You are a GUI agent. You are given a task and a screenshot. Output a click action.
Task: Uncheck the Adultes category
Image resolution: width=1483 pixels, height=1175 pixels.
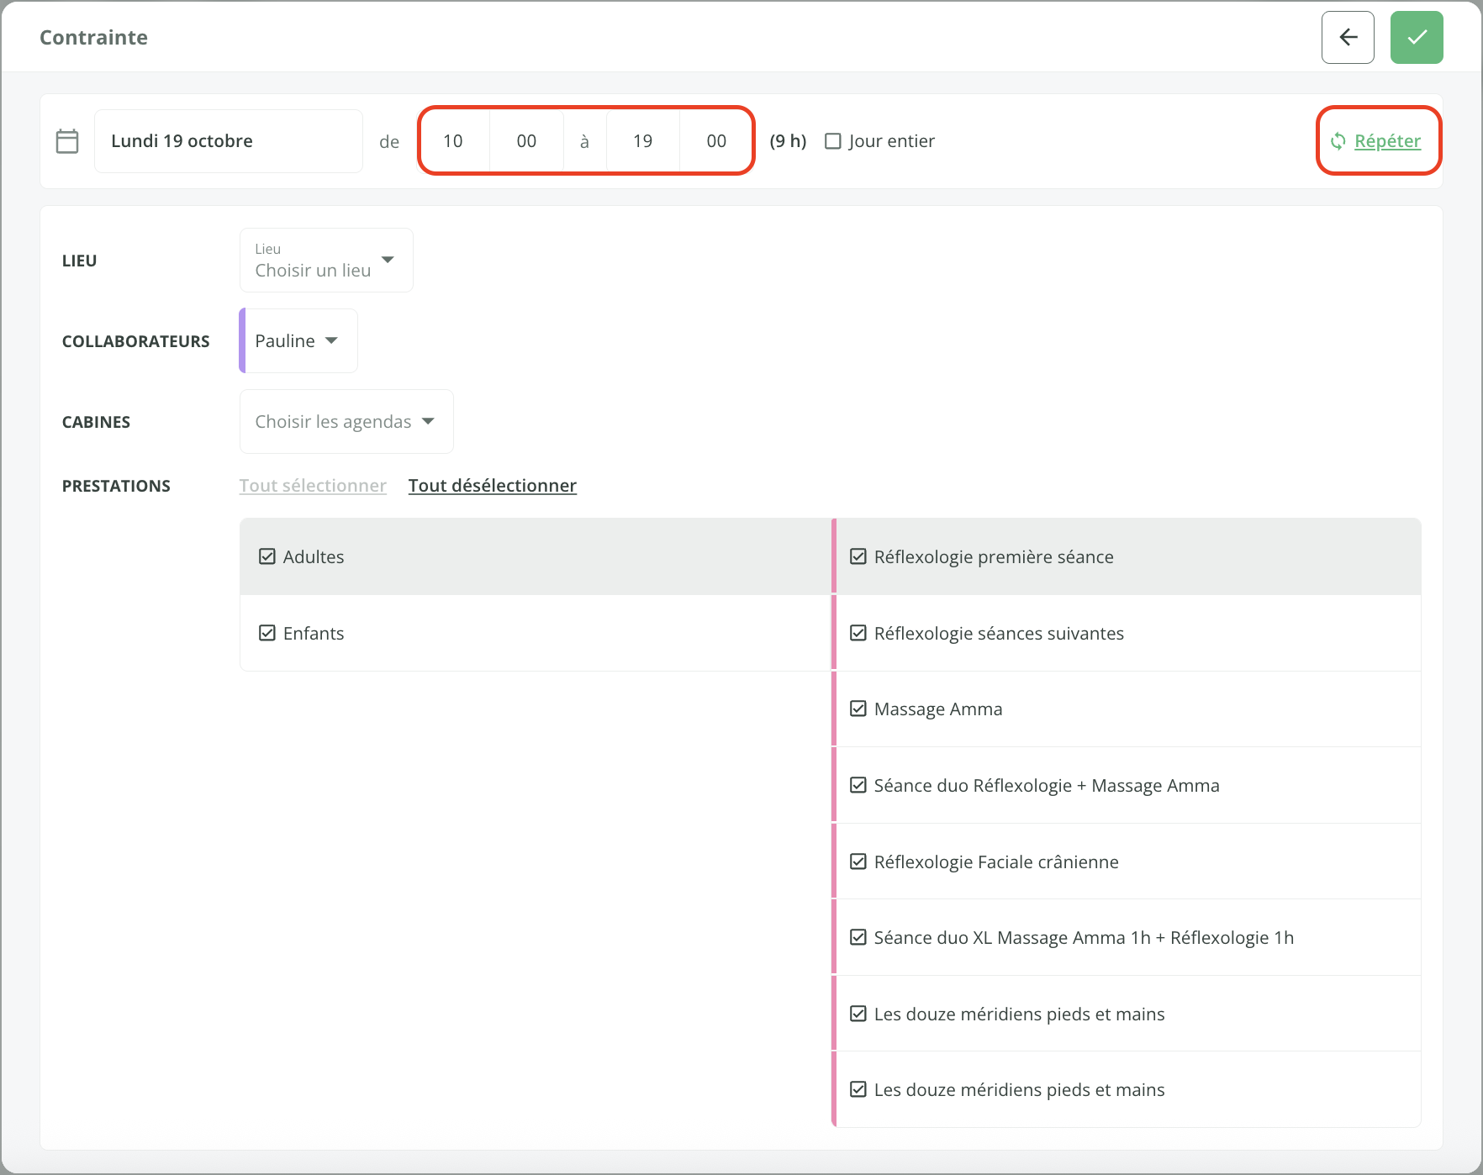pos(267,556)
